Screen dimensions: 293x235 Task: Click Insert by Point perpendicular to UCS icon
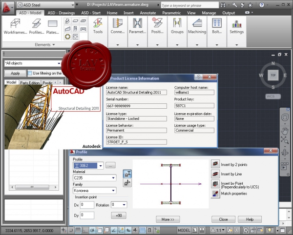pyautogui.click(x=215, y=184)
